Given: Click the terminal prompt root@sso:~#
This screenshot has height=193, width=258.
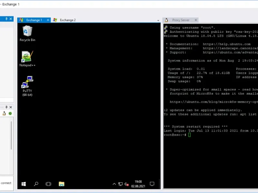Looking at the screenshot, I should (x=175, y=135).
